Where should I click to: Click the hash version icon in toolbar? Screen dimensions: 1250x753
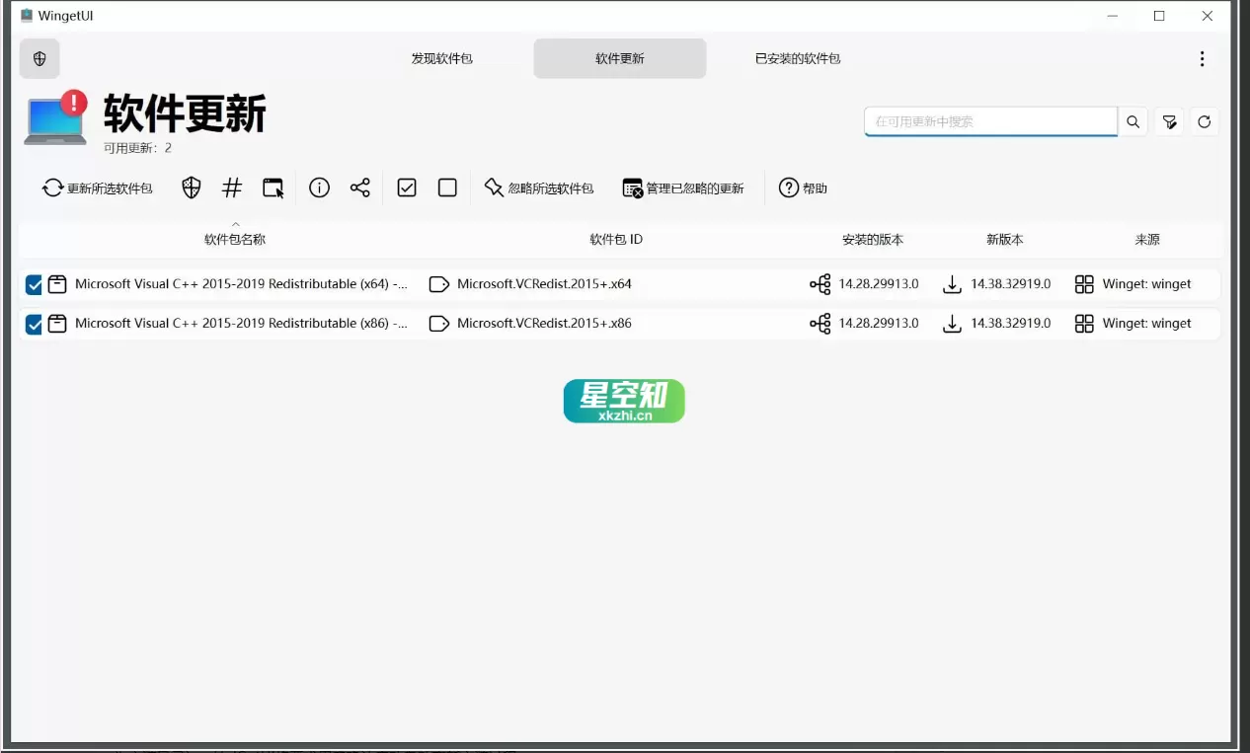232,188
